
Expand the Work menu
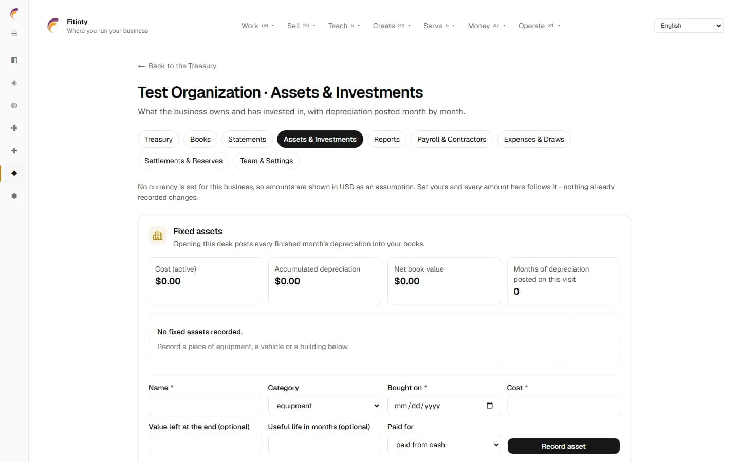(x=257, y=26)
